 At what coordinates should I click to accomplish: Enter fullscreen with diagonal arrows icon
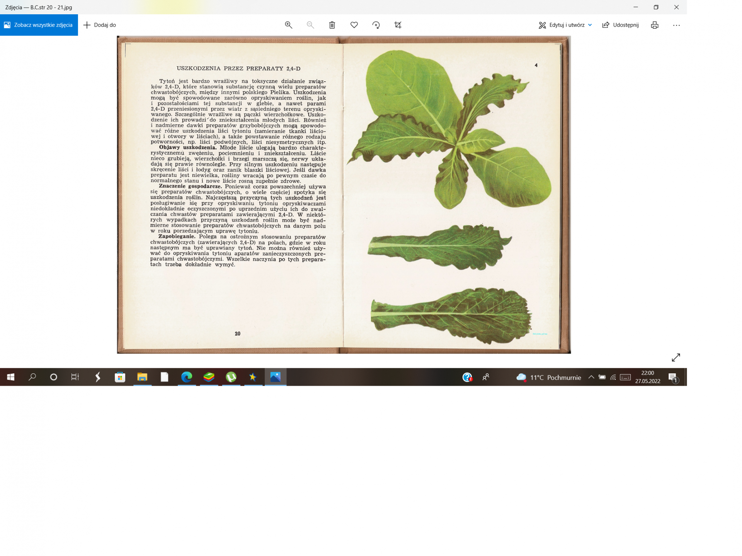click(676, 358)
